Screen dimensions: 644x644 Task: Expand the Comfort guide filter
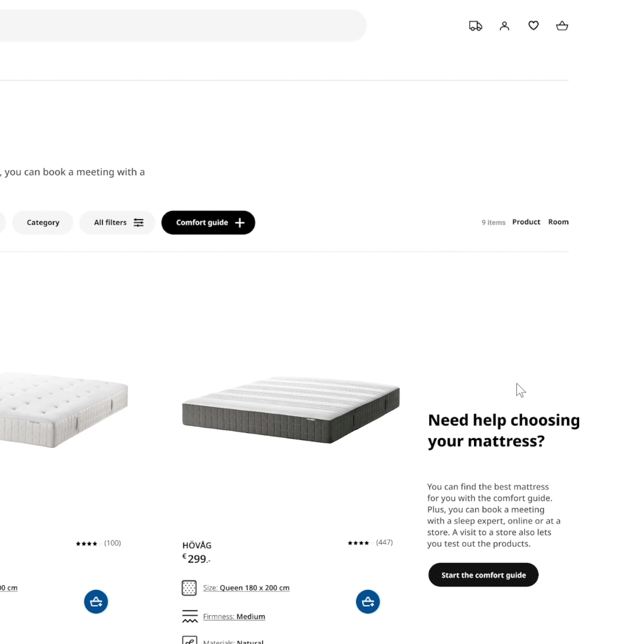coord(208,222)
